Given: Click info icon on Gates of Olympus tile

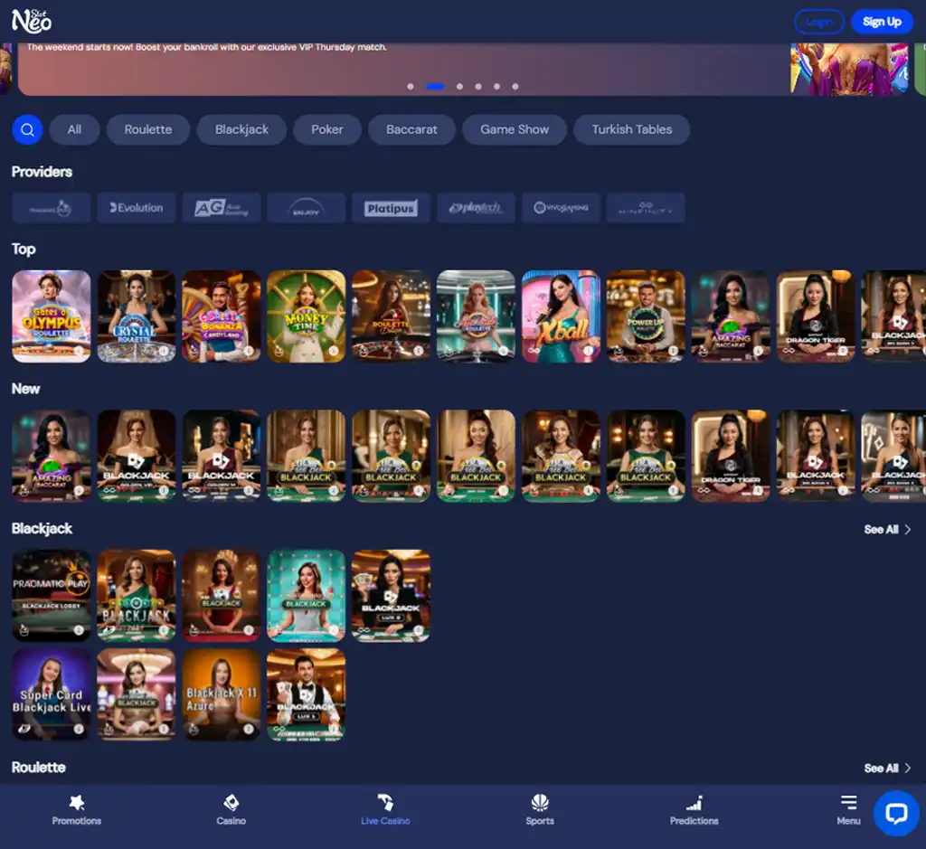Looking at the screenshot, I should click(x=80, y=351).
